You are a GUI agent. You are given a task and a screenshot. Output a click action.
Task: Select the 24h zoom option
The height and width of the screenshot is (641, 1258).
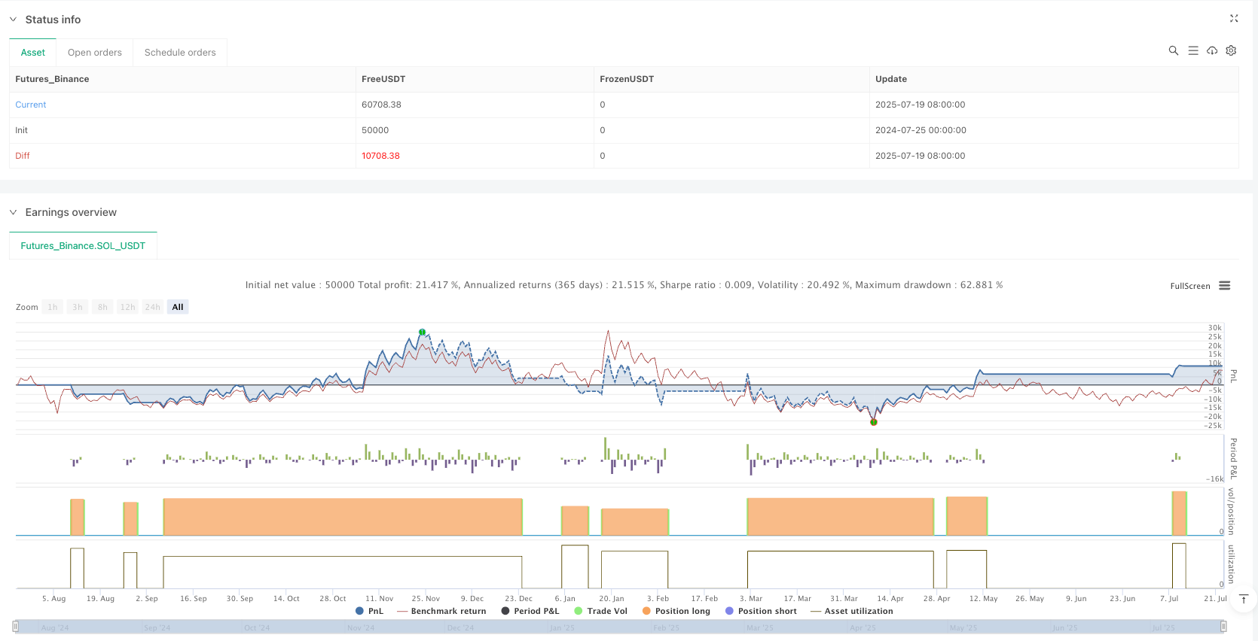(152, 307)
